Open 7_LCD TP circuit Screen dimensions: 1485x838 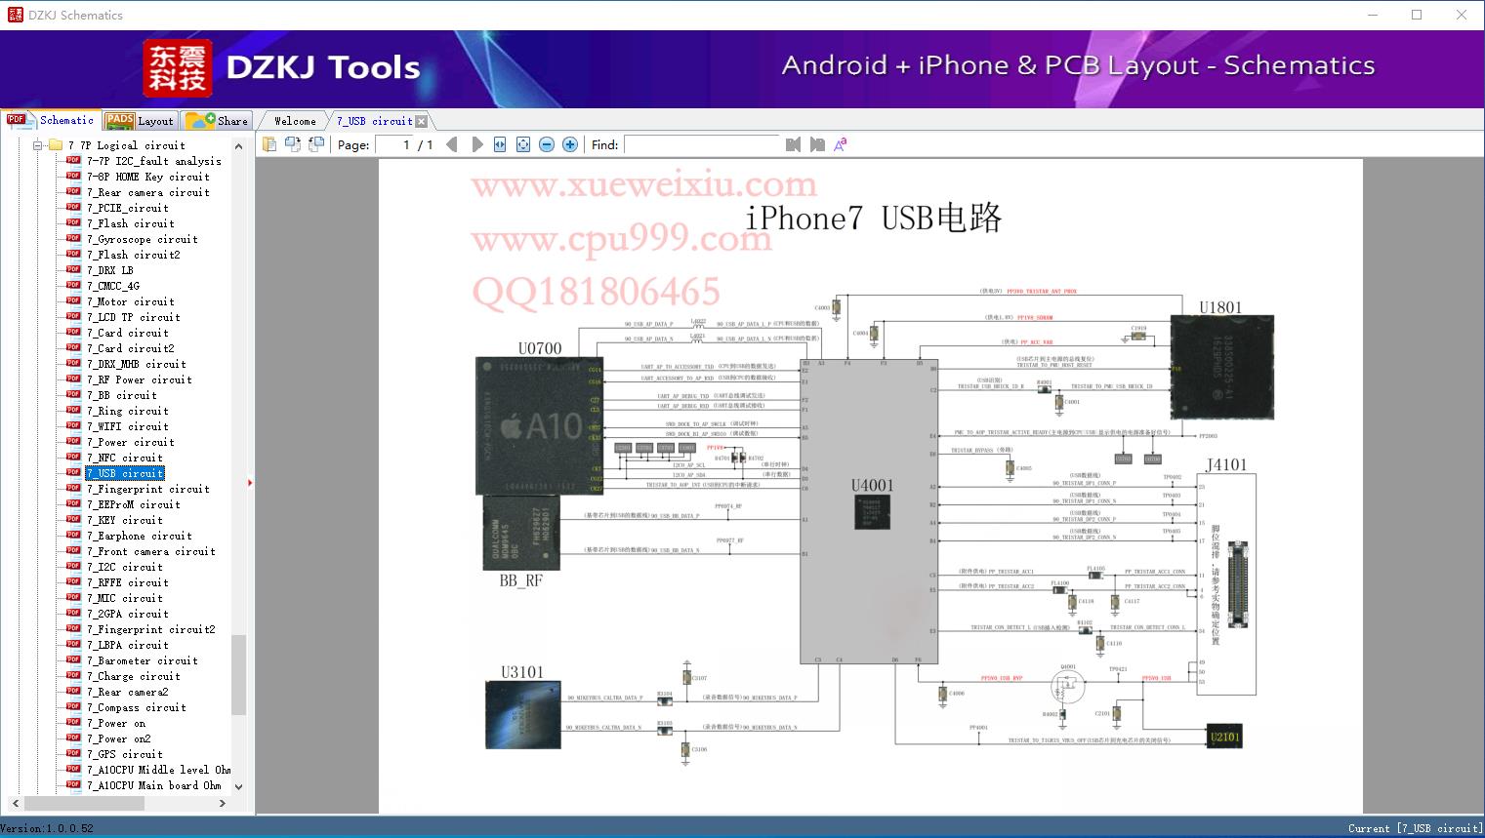pyautogui.click(x=134, y=317)
